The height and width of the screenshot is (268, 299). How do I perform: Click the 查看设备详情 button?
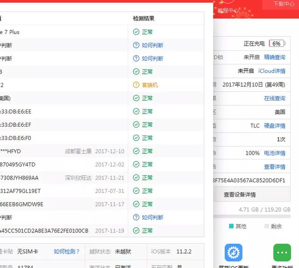246,195
